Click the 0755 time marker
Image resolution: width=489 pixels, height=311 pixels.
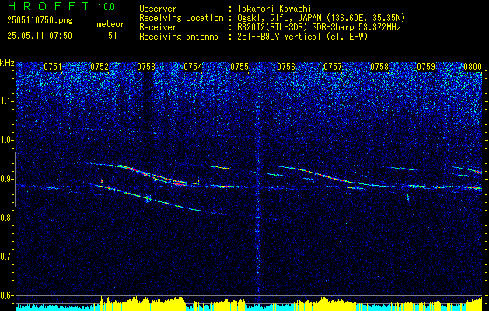pyautogui.click(x=239, y=66)
